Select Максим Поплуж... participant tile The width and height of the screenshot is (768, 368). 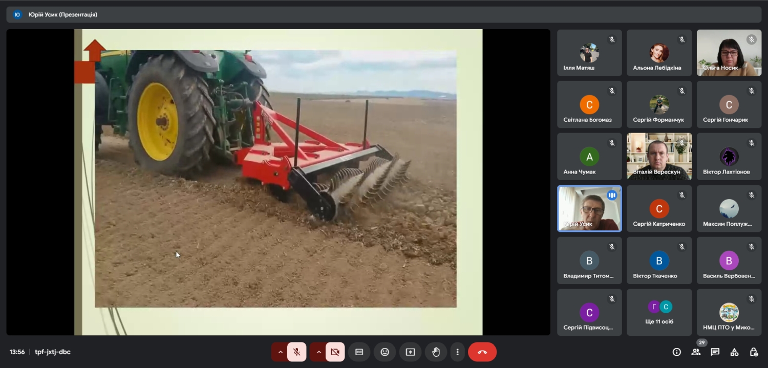(x=729, y=209)
